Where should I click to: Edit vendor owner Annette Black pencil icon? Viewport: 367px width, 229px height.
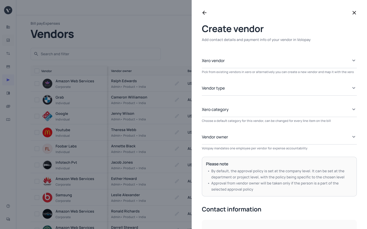tap(177, 149)
